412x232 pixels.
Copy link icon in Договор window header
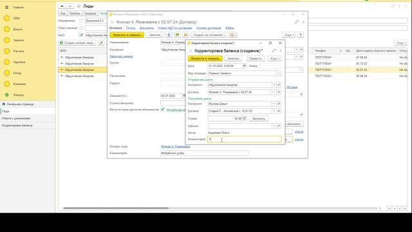point(297,22)
